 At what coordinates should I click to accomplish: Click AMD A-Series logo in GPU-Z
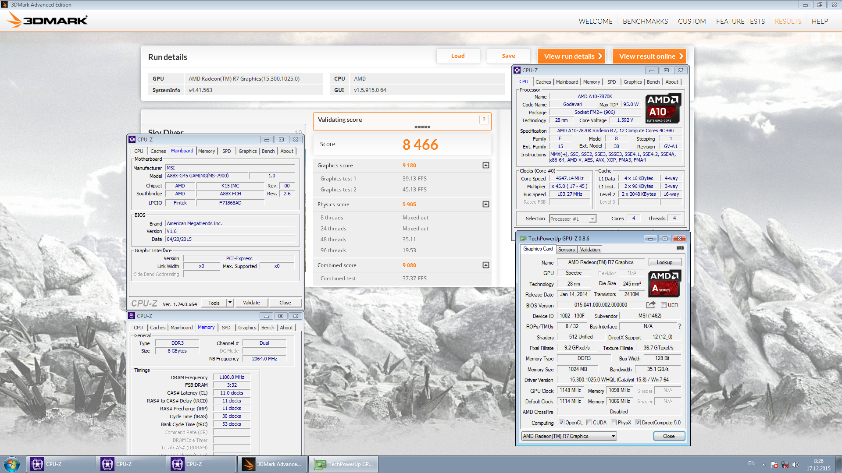coord(664,283)
